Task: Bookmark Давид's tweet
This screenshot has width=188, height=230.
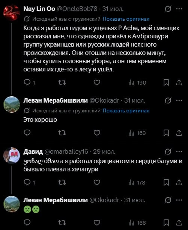Action: pos(166,183)
